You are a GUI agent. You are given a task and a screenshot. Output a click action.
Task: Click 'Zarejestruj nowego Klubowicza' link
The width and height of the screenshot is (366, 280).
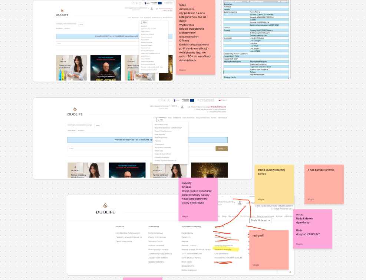pyautogui.click(x=128, y=237)
